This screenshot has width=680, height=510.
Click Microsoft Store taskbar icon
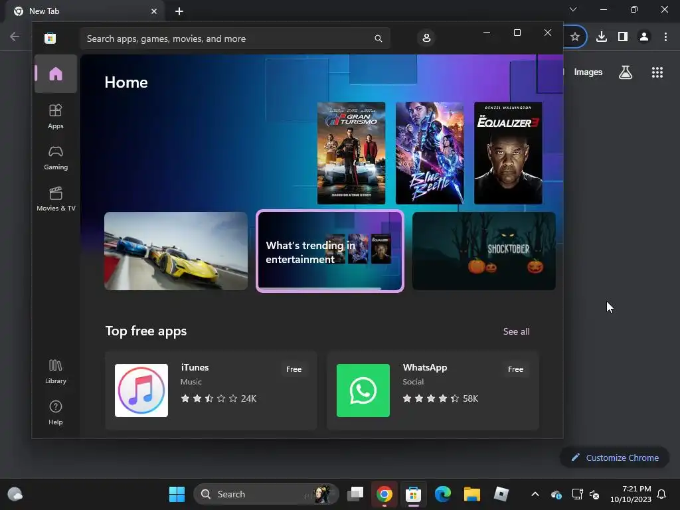coord(413,494)
